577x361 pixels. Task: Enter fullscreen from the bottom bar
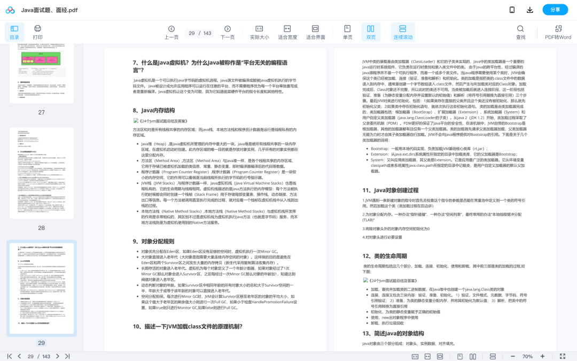pos(562,356)
